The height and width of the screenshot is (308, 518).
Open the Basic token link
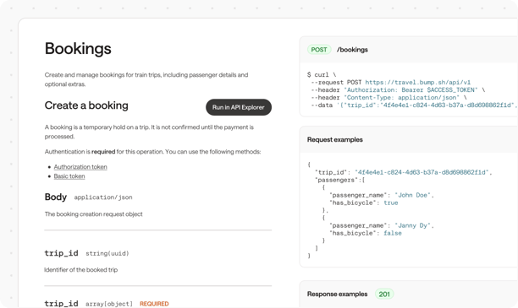point(69,176)
